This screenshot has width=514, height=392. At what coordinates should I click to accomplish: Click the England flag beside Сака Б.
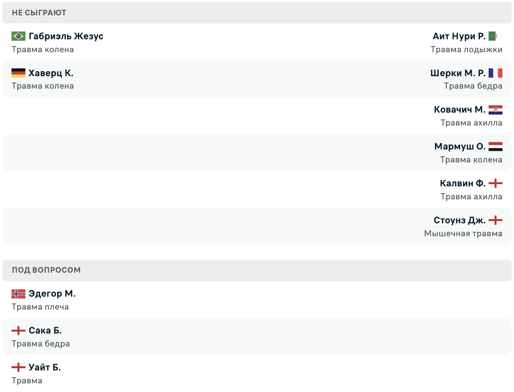[x=18, y=330]
